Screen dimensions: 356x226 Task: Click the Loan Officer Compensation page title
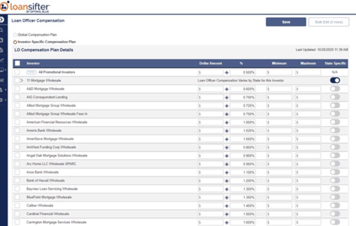(x=38, y=21)
